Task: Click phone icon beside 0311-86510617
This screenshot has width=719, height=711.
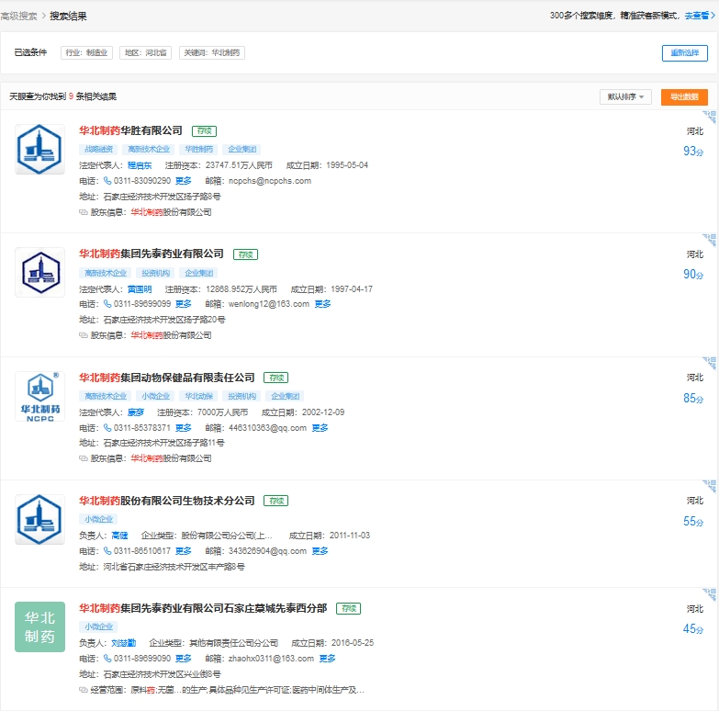Action: point(107,550)
